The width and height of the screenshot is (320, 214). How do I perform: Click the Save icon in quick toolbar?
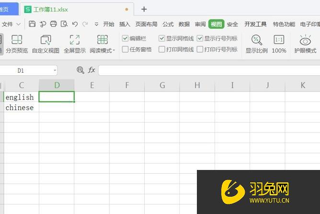[x=32, y=24]
